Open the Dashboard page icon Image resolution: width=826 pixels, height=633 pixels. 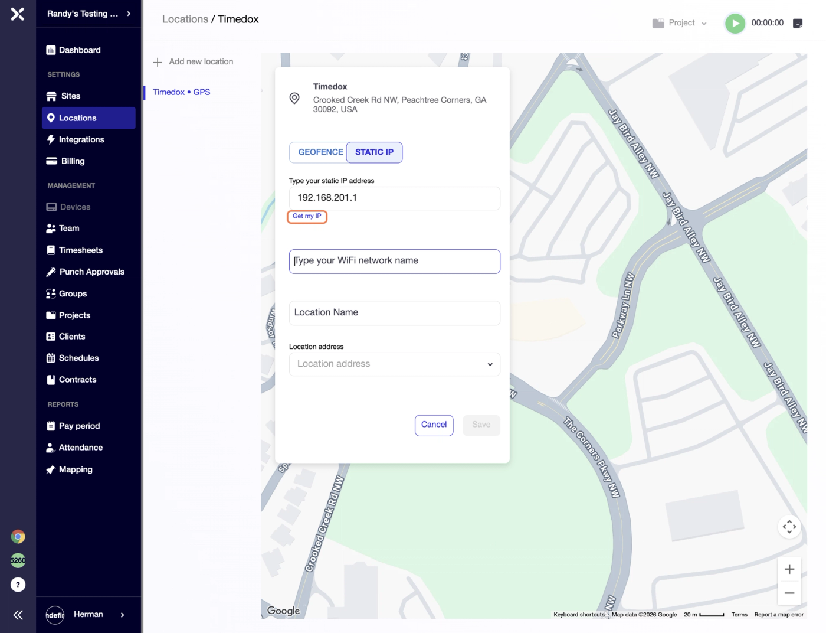pyautogui.click(x=51, y=50)
